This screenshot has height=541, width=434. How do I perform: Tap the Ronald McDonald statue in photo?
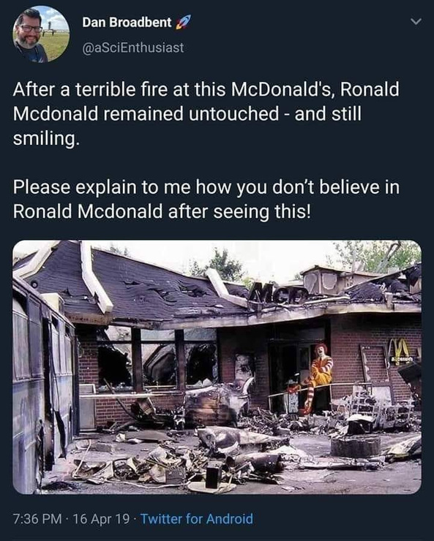[x=317, y=377]
